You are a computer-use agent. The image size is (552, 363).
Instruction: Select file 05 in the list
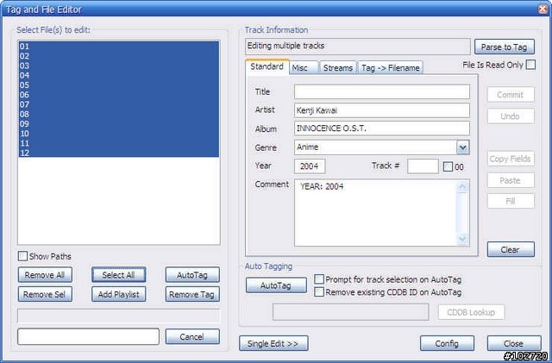(119, 85)
